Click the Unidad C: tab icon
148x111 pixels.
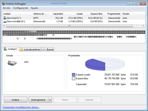coord(5,49)
